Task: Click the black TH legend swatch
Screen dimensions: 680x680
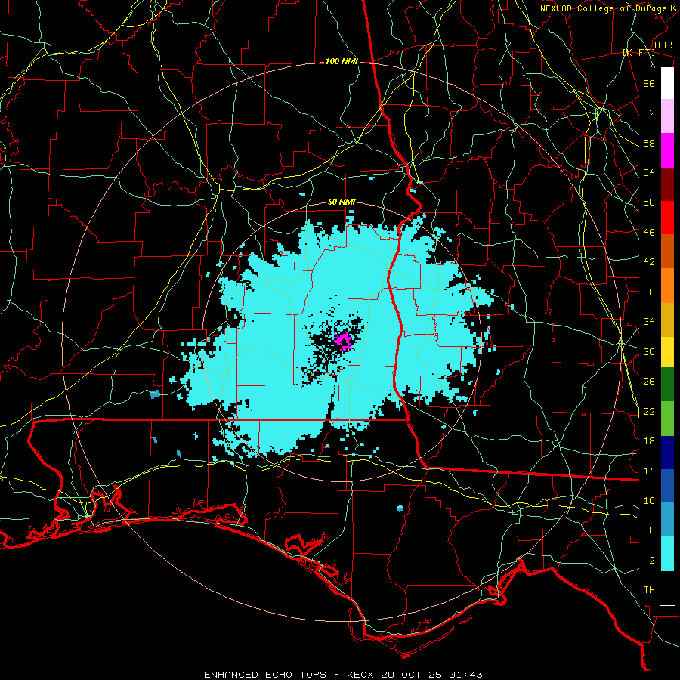Action: pos(667,588)
